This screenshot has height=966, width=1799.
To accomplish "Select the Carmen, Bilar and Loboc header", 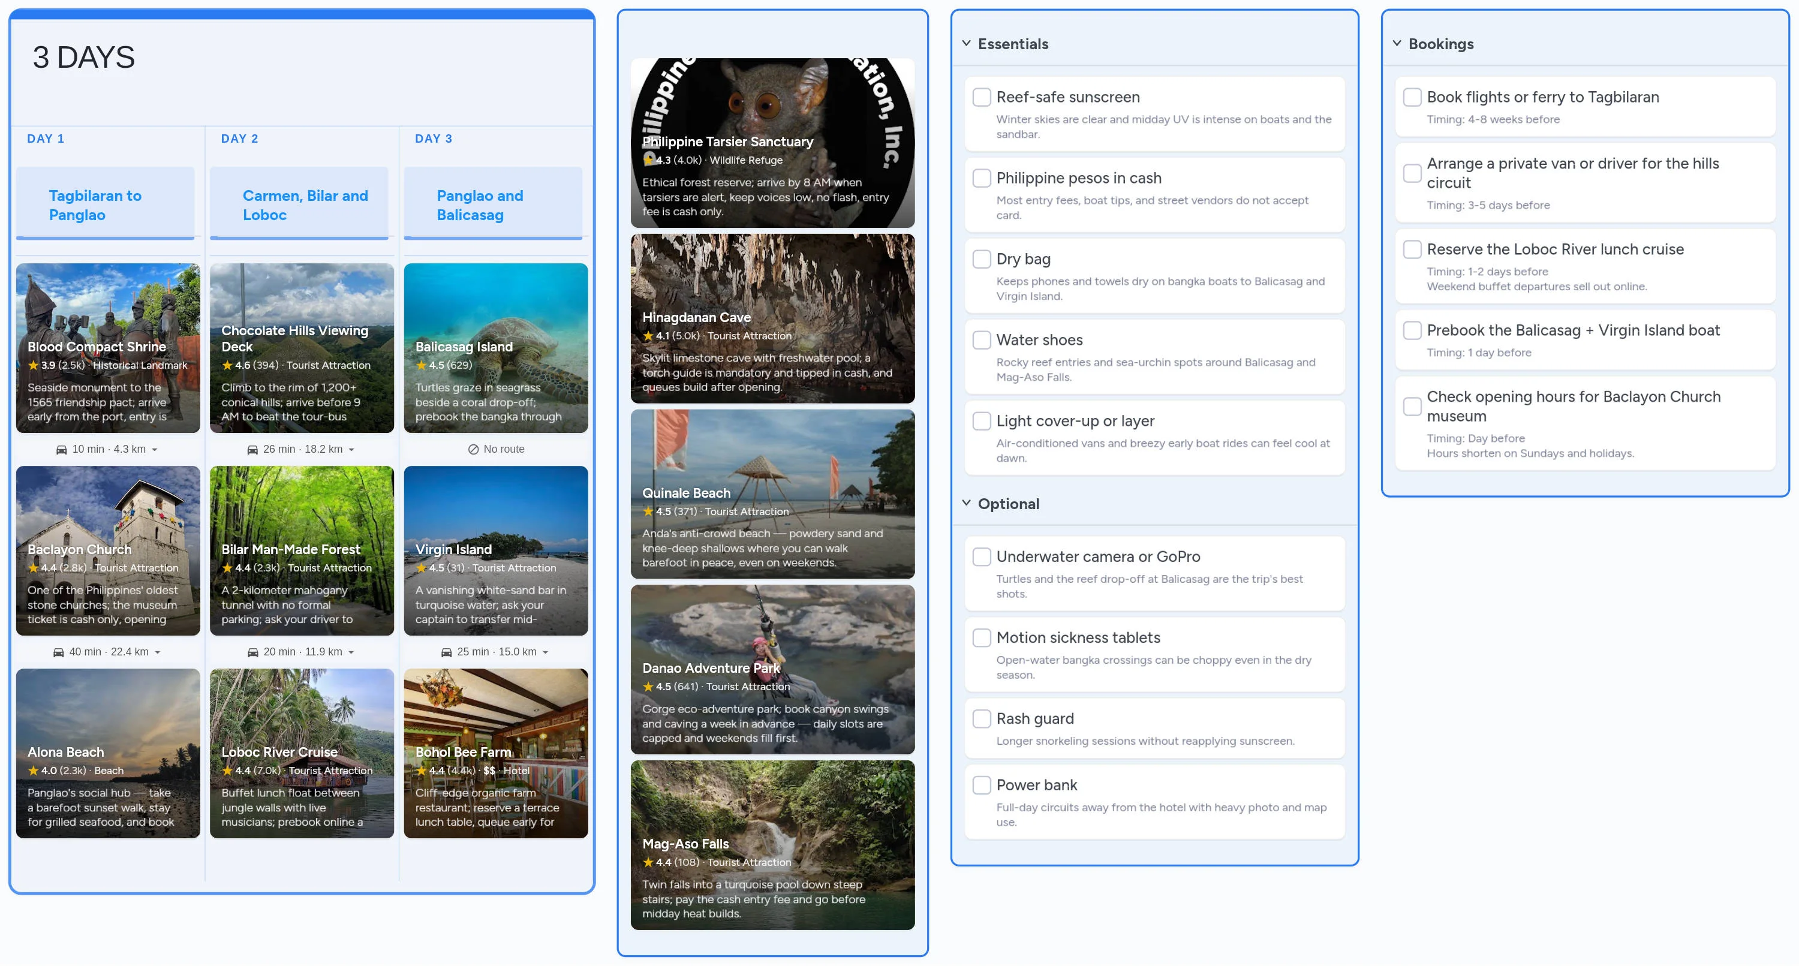I will click(299, 203).
